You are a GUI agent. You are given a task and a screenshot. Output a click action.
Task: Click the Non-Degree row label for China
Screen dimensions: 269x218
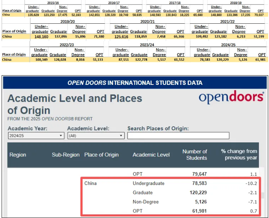[x=146, y=202]
